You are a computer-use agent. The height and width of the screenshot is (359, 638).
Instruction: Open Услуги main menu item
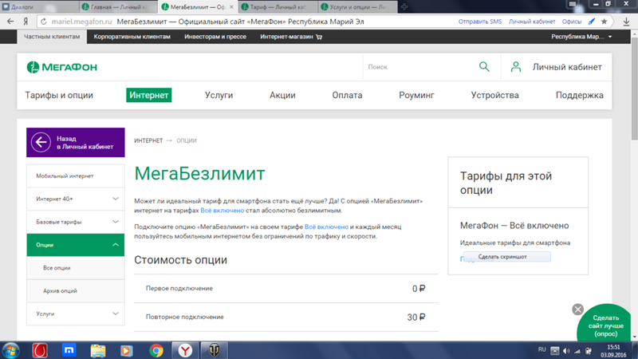pos(219,95)
